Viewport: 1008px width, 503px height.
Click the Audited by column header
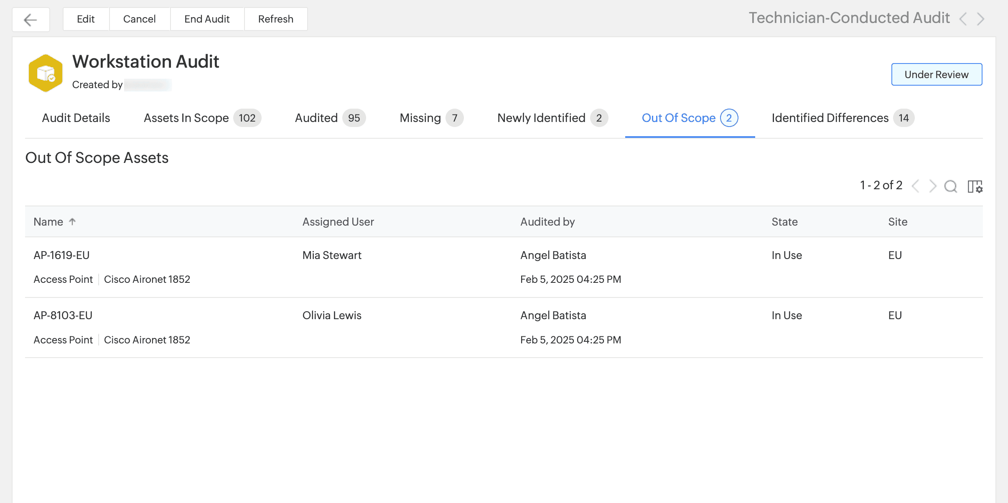click(547, 222)
